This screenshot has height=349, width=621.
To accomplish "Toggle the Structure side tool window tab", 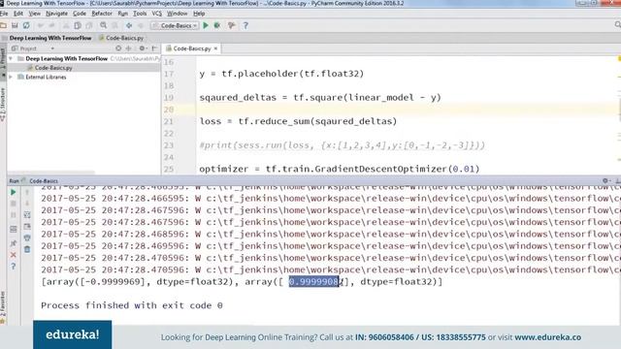I will (x=3, y=104).
